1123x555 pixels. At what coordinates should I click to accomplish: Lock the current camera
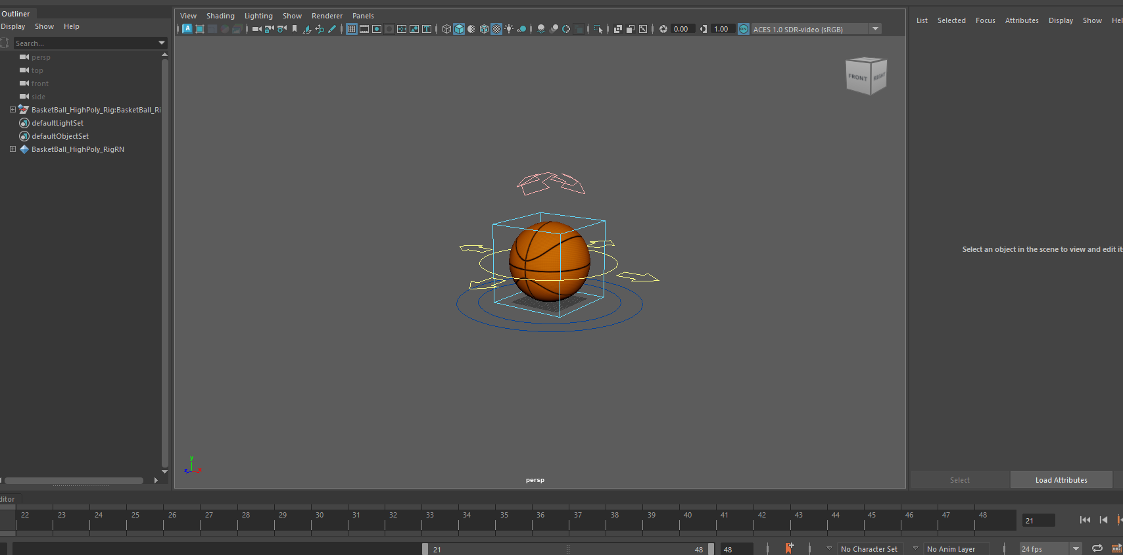(x=269, y=29)
